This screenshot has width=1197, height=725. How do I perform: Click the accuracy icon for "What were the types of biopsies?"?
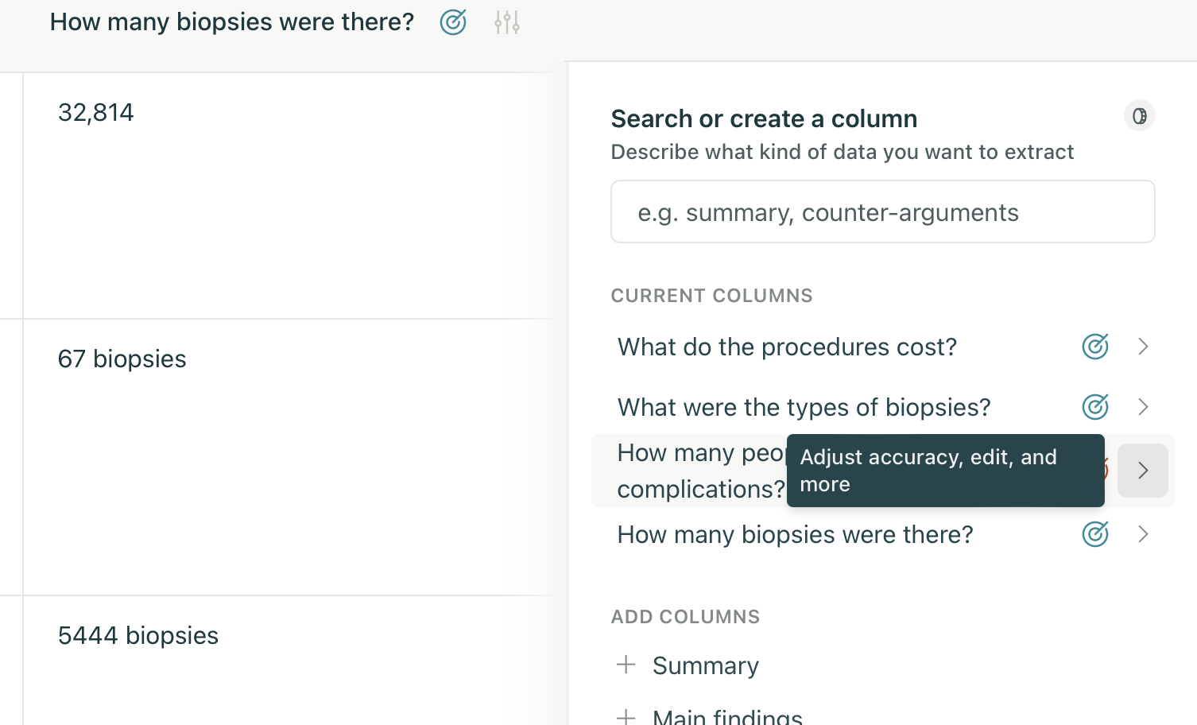pyautogui.click(x=1094, y=407)
